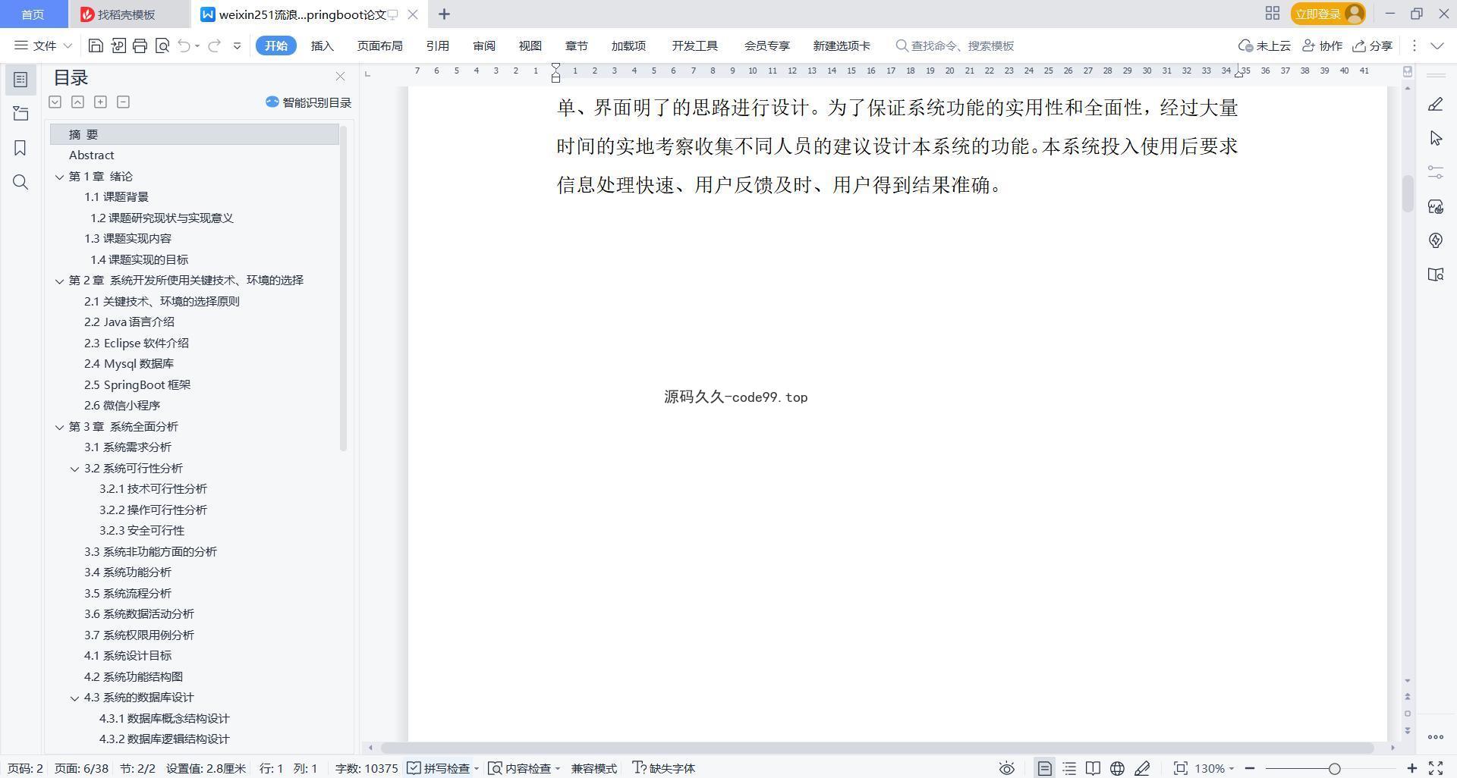The width and height of the screenshot is (1457, 778).
Task: Click the zoom in plus button
Action: [x=1412, y=768]
